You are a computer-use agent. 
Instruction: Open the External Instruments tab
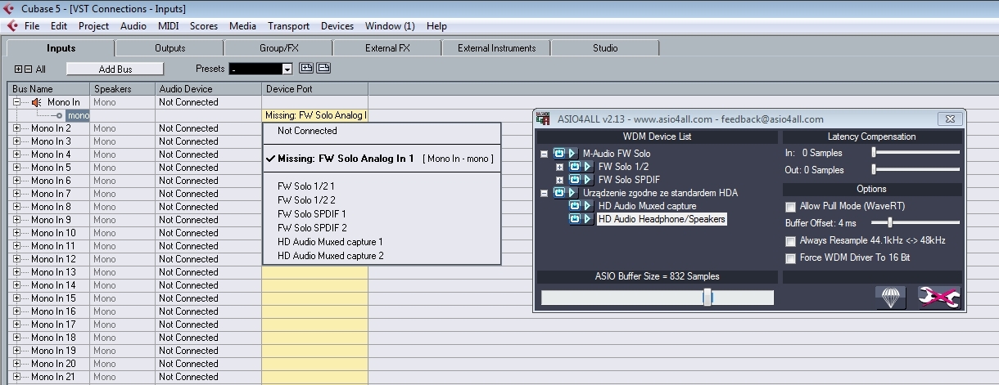point(496,48)
